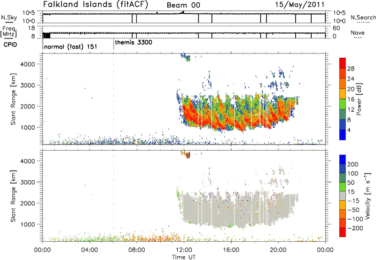Click the 'Slant Range [km]' label of velocity panel
376x260 pixels.
click(13, 196)
